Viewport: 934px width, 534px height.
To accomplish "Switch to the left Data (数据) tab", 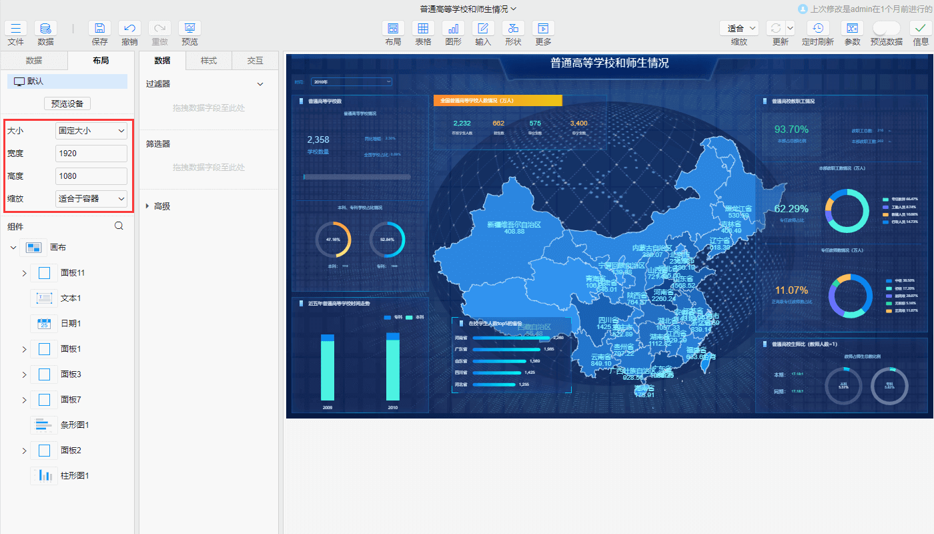I will [34, 61].
